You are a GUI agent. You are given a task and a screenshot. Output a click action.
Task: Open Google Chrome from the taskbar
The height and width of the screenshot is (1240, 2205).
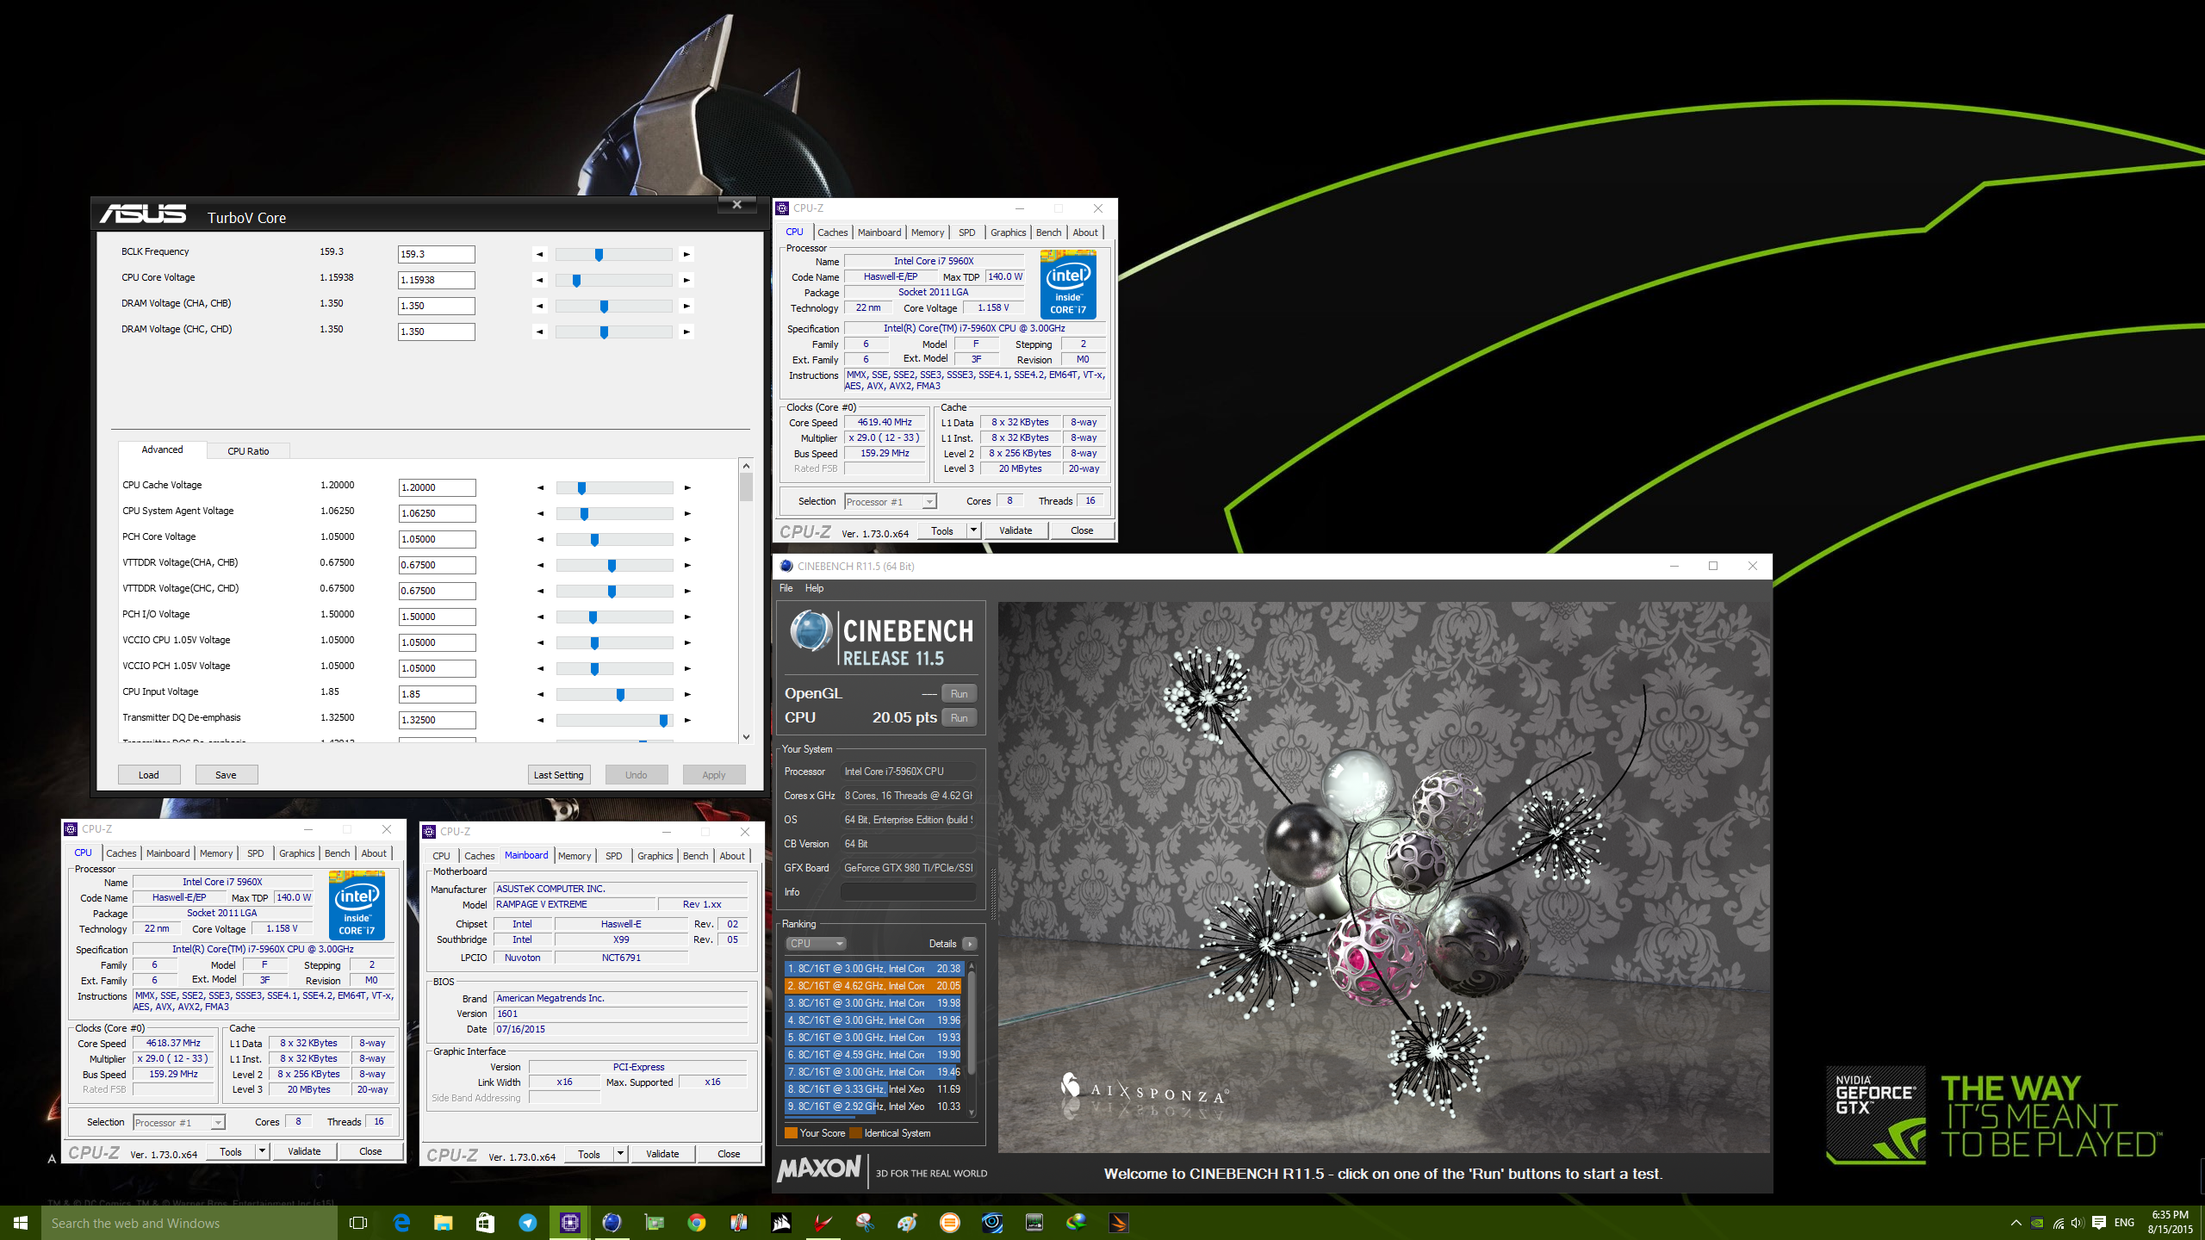(696, 1223)
